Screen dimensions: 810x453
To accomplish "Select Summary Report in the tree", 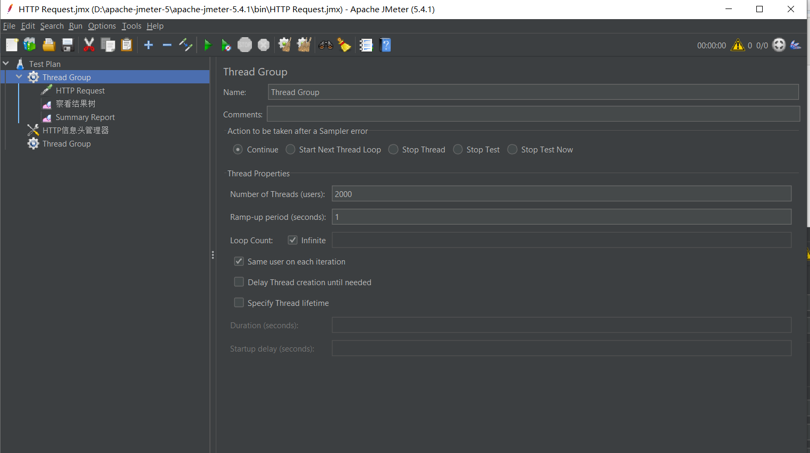I will (85, 117).
